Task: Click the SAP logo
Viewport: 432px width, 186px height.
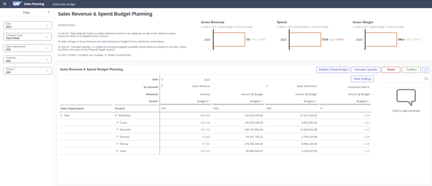Action: [16, 3]
